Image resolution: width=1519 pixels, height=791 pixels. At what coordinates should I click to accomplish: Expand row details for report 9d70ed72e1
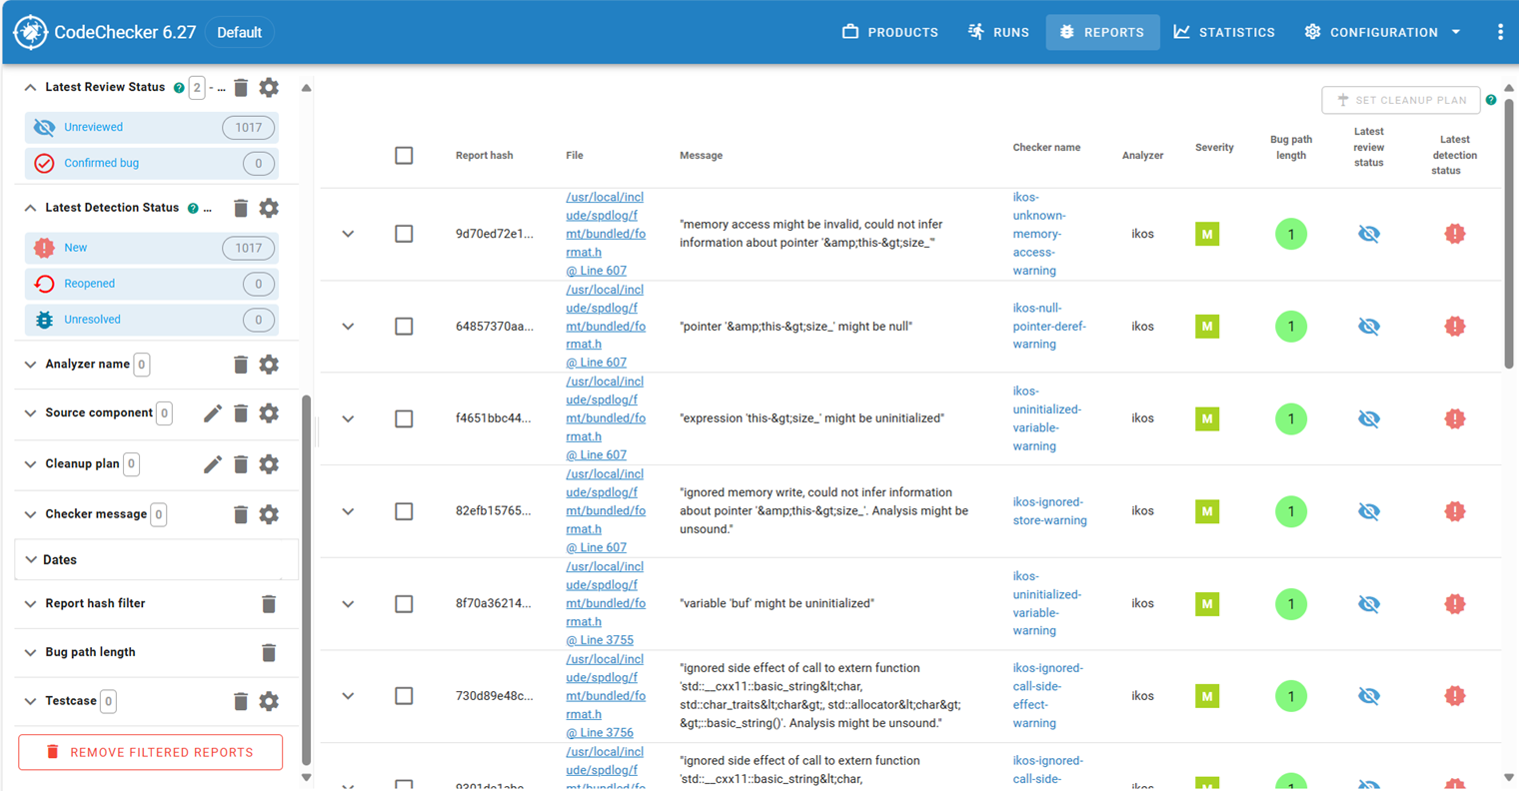pos(348,234)
